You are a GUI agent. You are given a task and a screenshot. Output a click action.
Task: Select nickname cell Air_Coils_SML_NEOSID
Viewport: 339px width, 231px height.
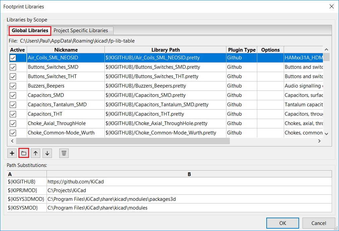(66, 58)
